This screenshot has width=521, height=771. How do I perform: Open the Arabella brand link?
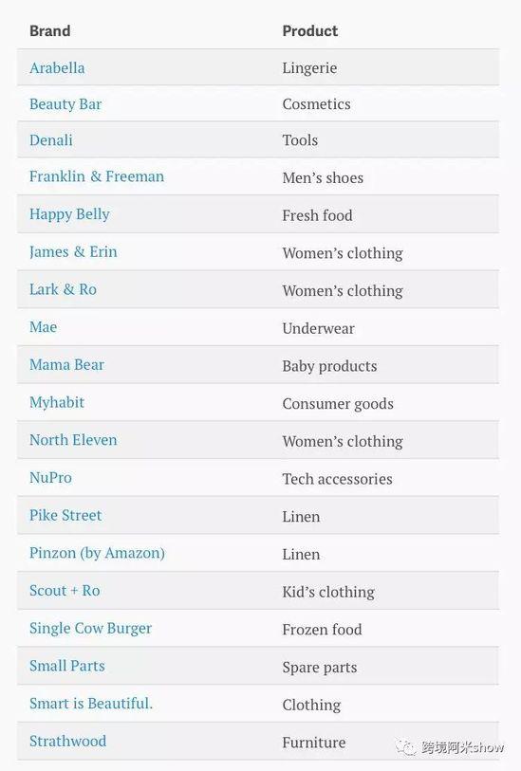57,68
